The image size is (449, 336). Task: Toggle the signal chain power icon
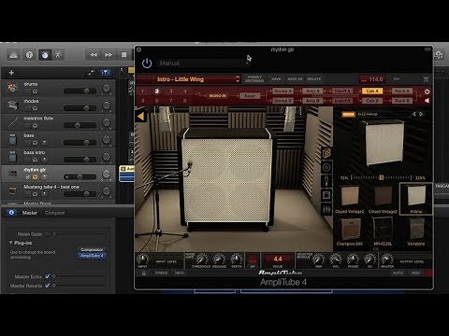[x=427, y=91]
